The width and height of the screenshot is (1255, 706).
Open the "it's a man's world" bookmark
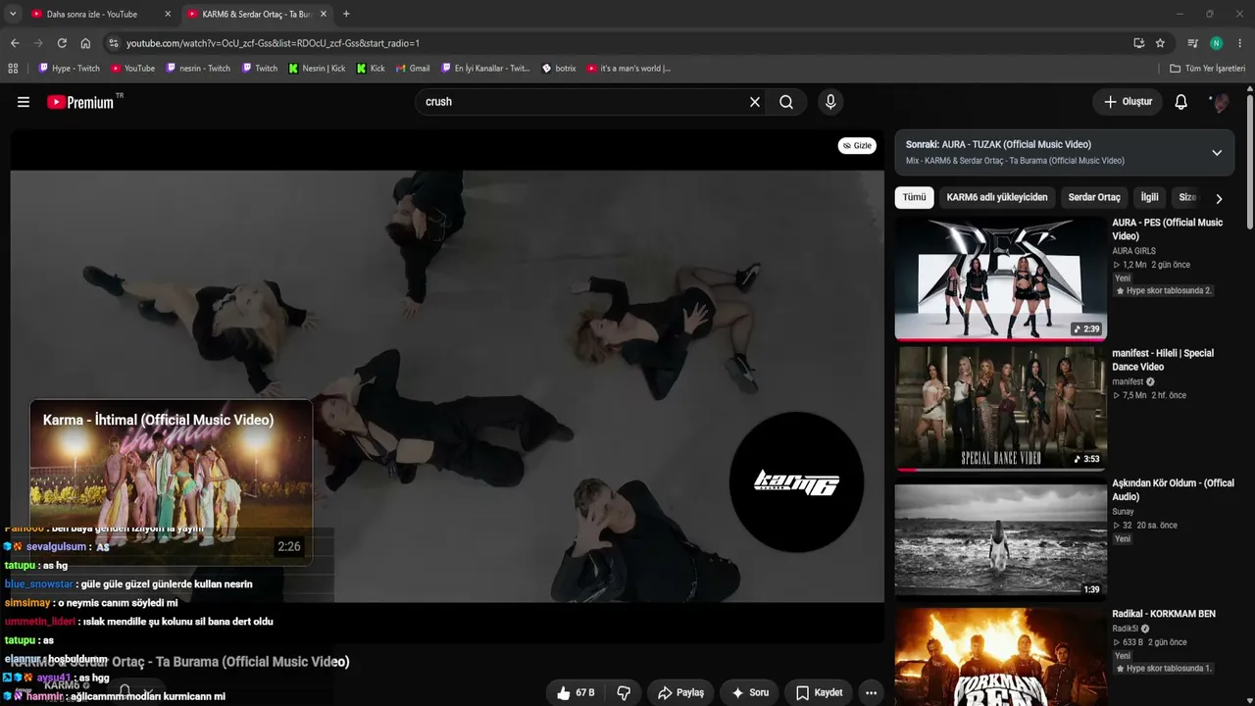(x=628, y=69)
